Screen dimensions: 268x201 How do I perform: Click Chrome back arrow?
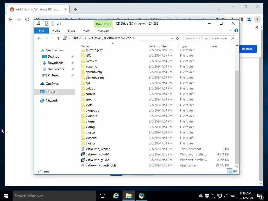click(10, 19)
